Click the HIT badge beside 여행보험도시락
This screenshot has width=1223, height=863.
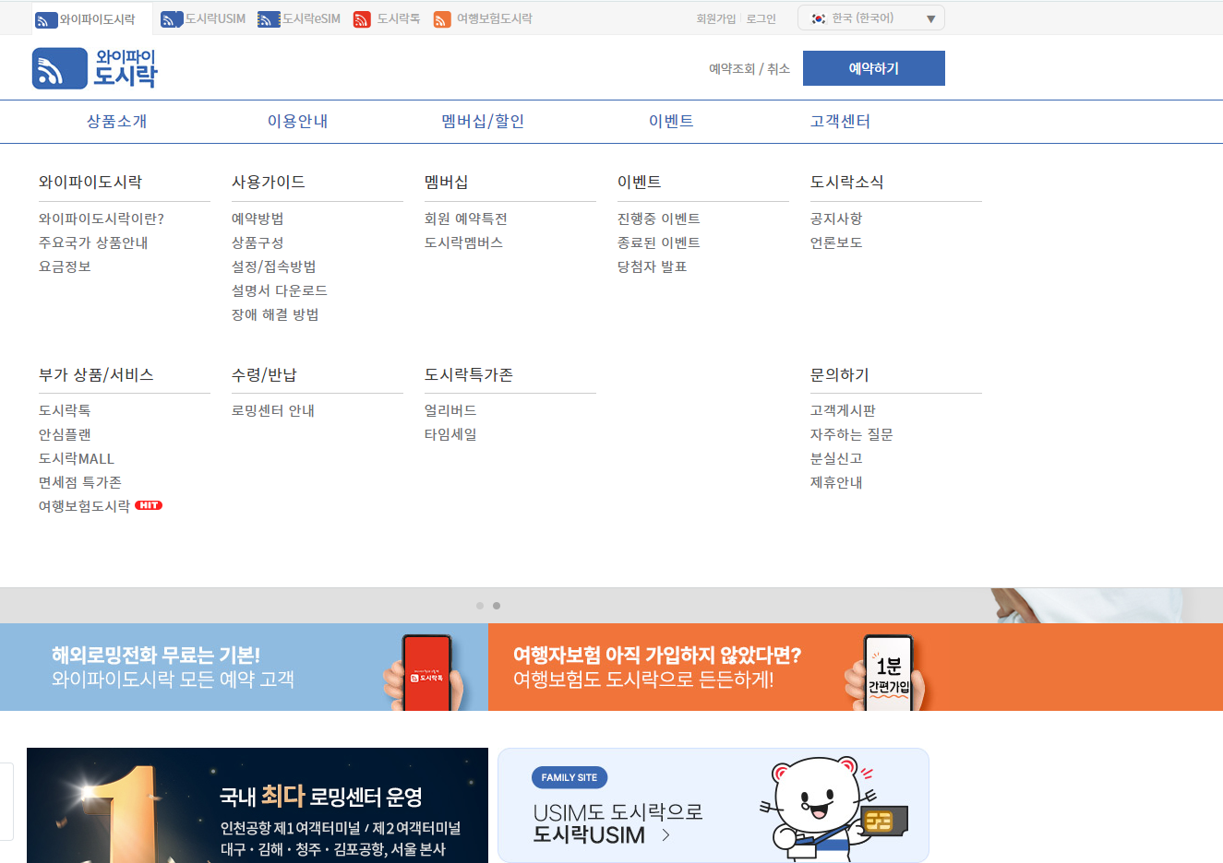(148, 504)
